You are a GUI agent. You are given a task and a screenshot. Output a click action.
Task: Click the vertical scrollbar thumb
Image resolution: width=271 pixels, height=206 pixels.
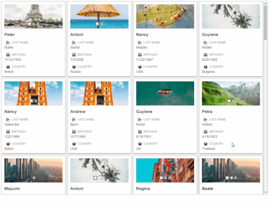(266, 23)
